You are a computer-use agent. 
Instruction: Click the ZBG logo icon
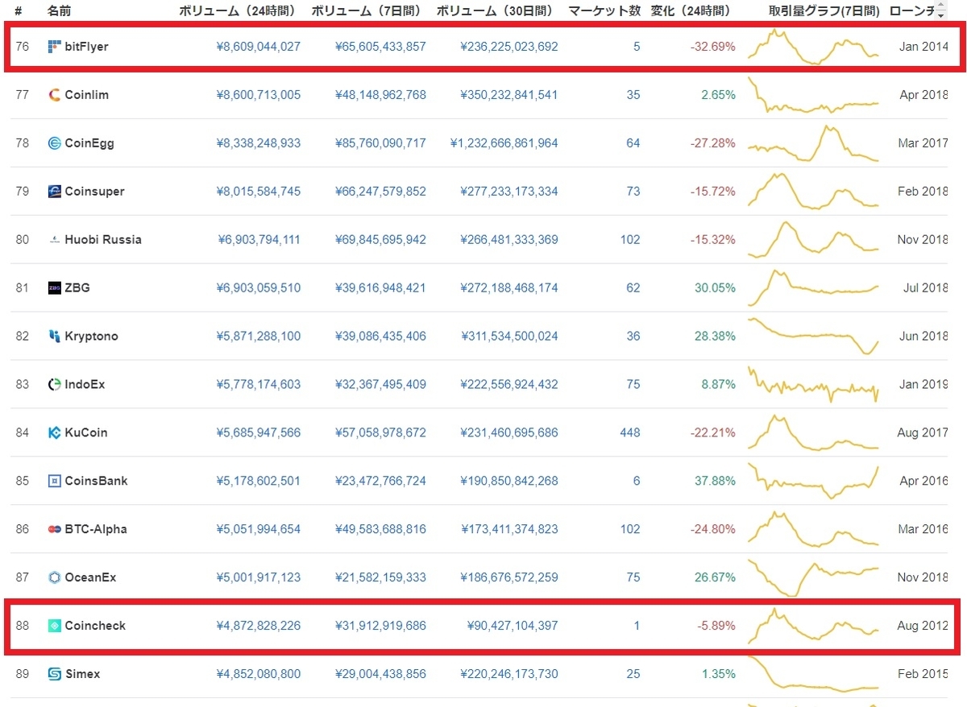(x=55, y=288)
